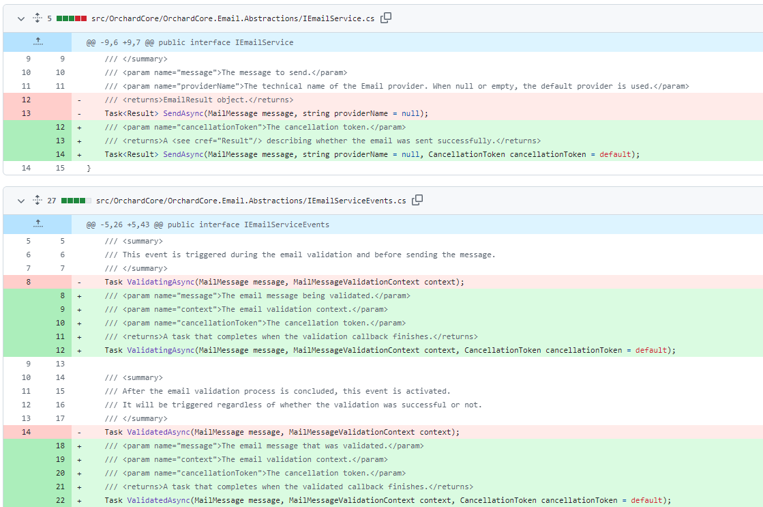Viewport: 763px width, 507px height.
Task: Open the IEmailServiceEvents.cs file path link
Action: [x=251, y=201]
